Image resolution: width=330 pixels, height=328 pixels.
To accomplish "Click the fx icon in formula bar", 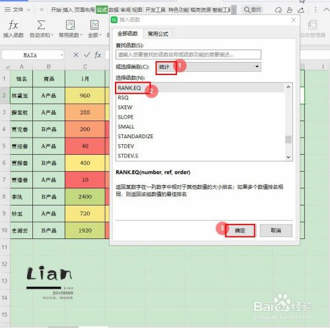I will [x=98, y=55].
